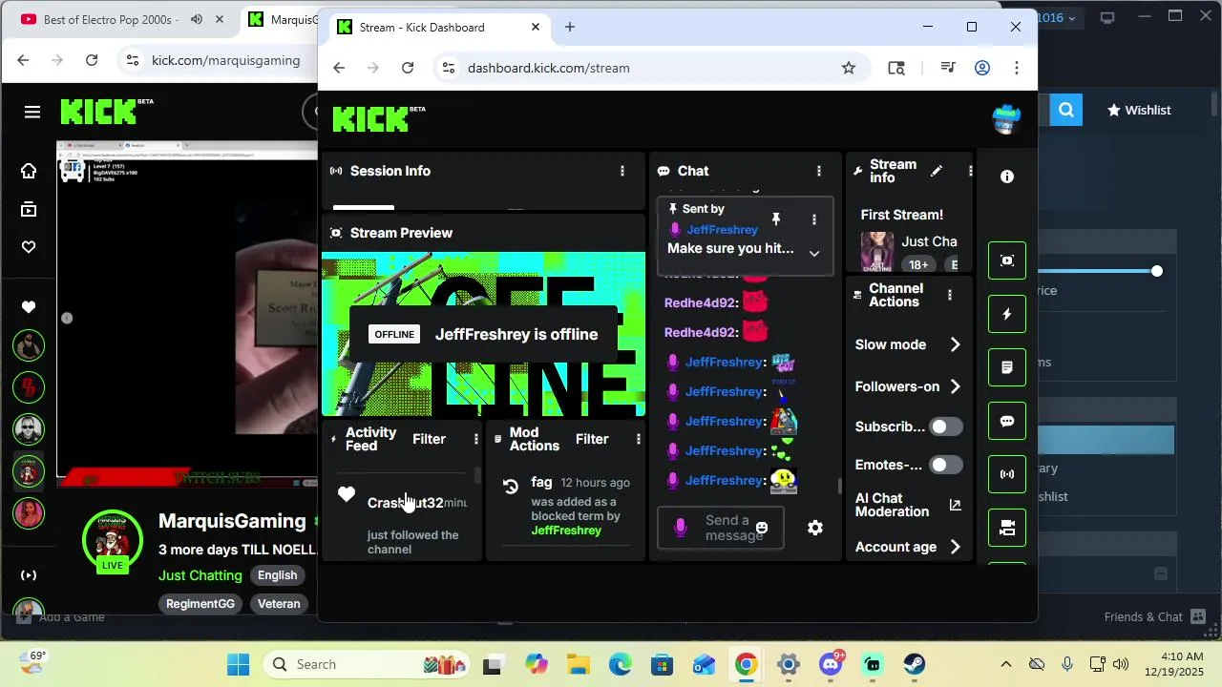Open Mod Actions three-dot menu
This screenshot has height=687, width=1222.
(x=639, y=439)
